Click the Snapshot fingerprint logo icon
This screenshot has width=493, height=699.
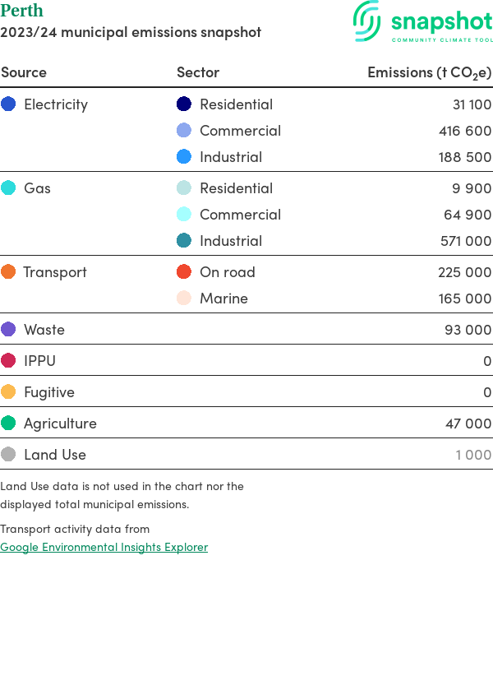pyautogui.click(x=366, y=21)
